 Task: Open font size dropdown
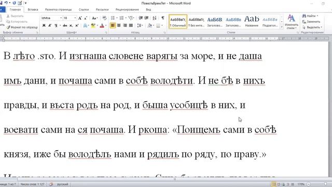pyautogui.click(x=75, y=18)
